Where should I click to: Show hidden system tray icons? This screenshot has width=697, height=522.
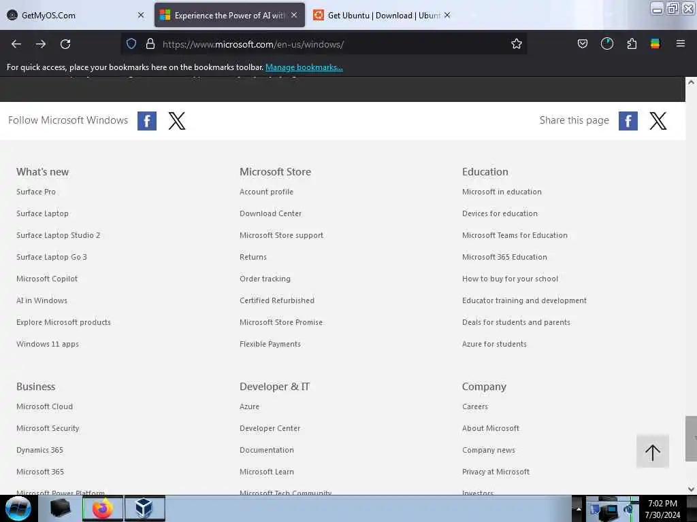(579, 508)
